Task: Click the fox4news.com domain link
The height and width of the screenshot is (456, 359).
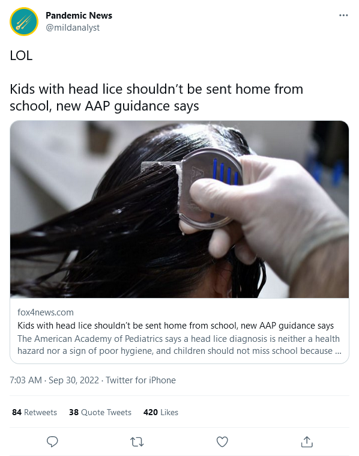Action: coord(46,312)
